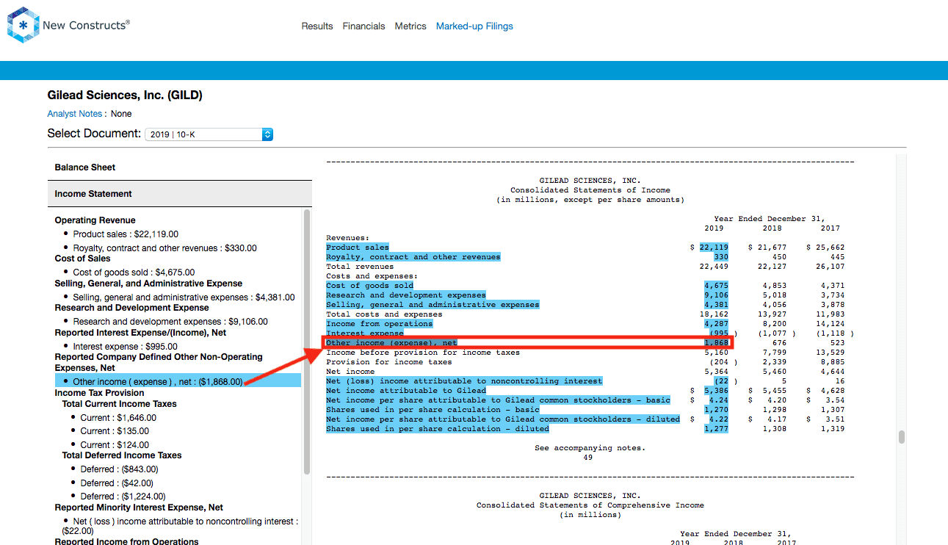This screenshot has height=545, width=948.
Task: Open the Metrics menu item
Action: pyautogui.click(x=410, y=26)
